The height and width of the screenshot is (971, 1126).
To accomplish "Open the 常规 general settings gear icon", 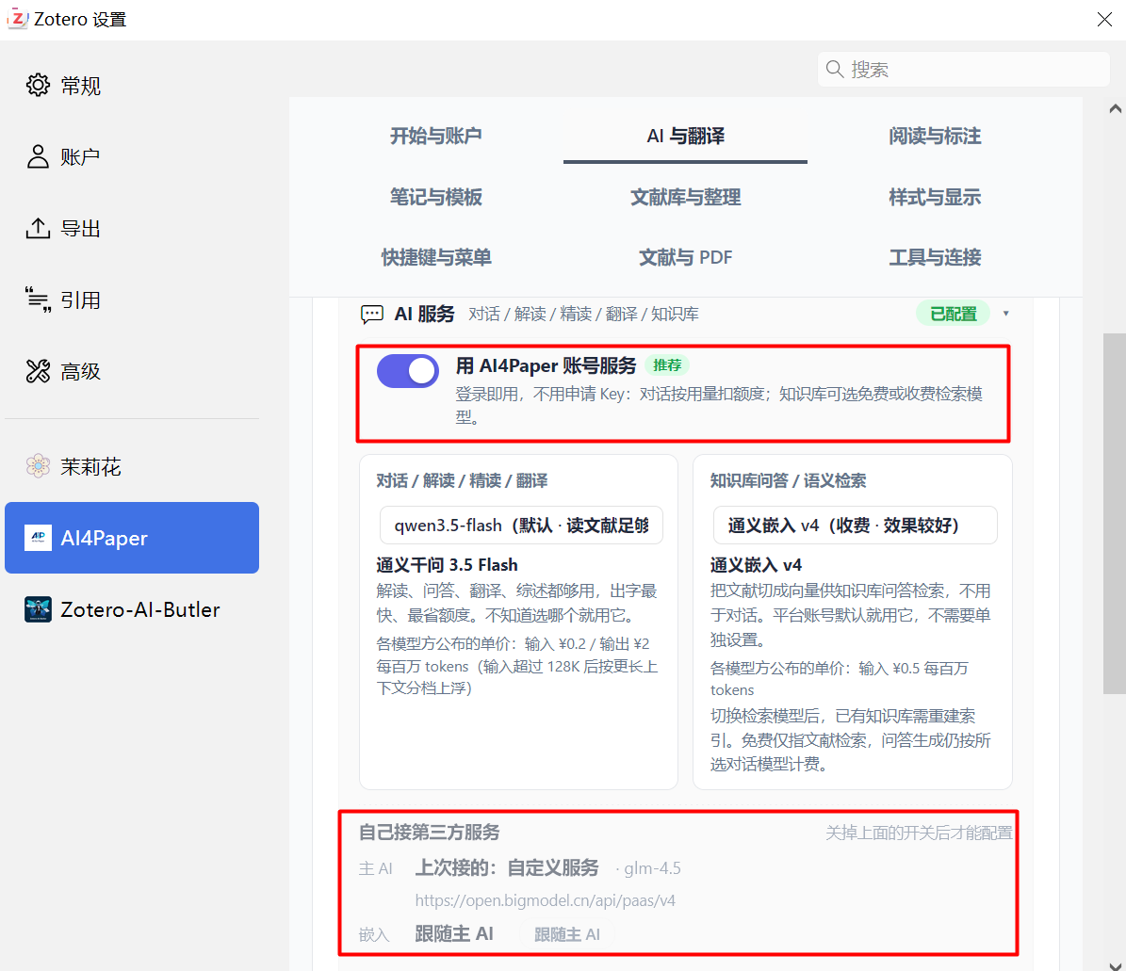I will coord(38,85).
